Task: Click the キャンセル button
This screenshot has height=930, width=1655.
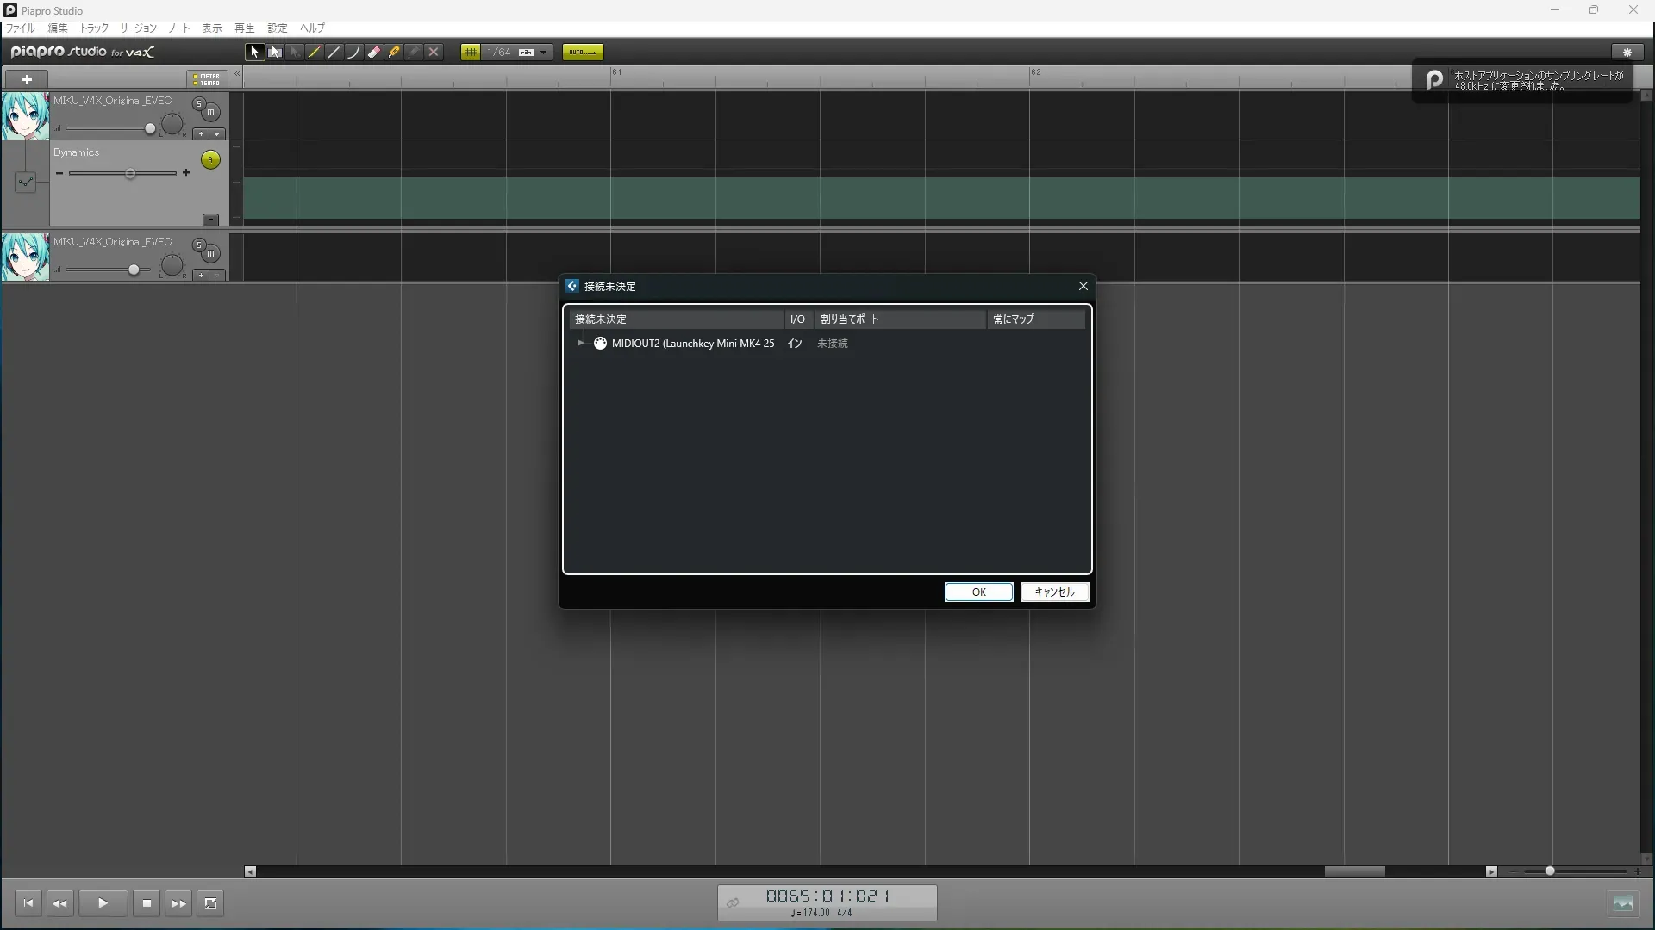Action: [1054, 592]
